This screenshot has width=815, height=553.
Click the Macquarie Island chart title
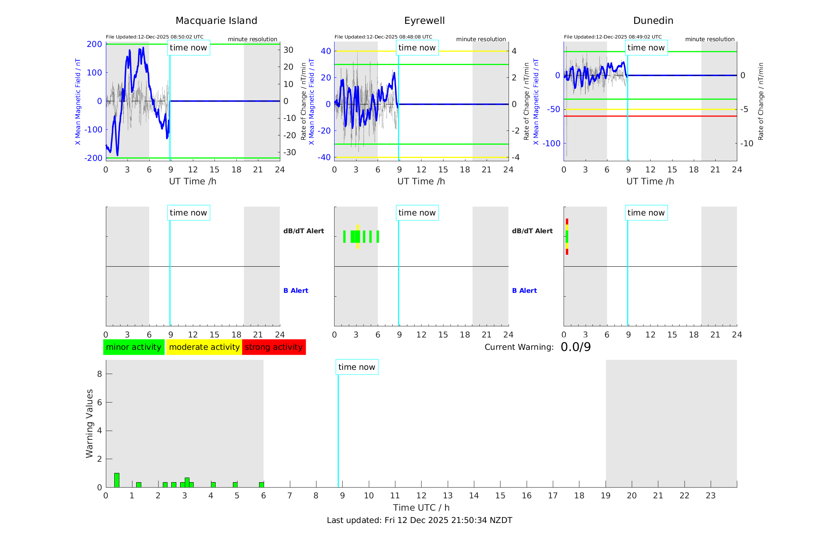click(216, 21)
